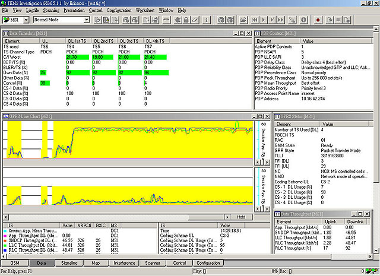380x276 pixels.
Task: Click the red record logfile button
Action: 318,20
